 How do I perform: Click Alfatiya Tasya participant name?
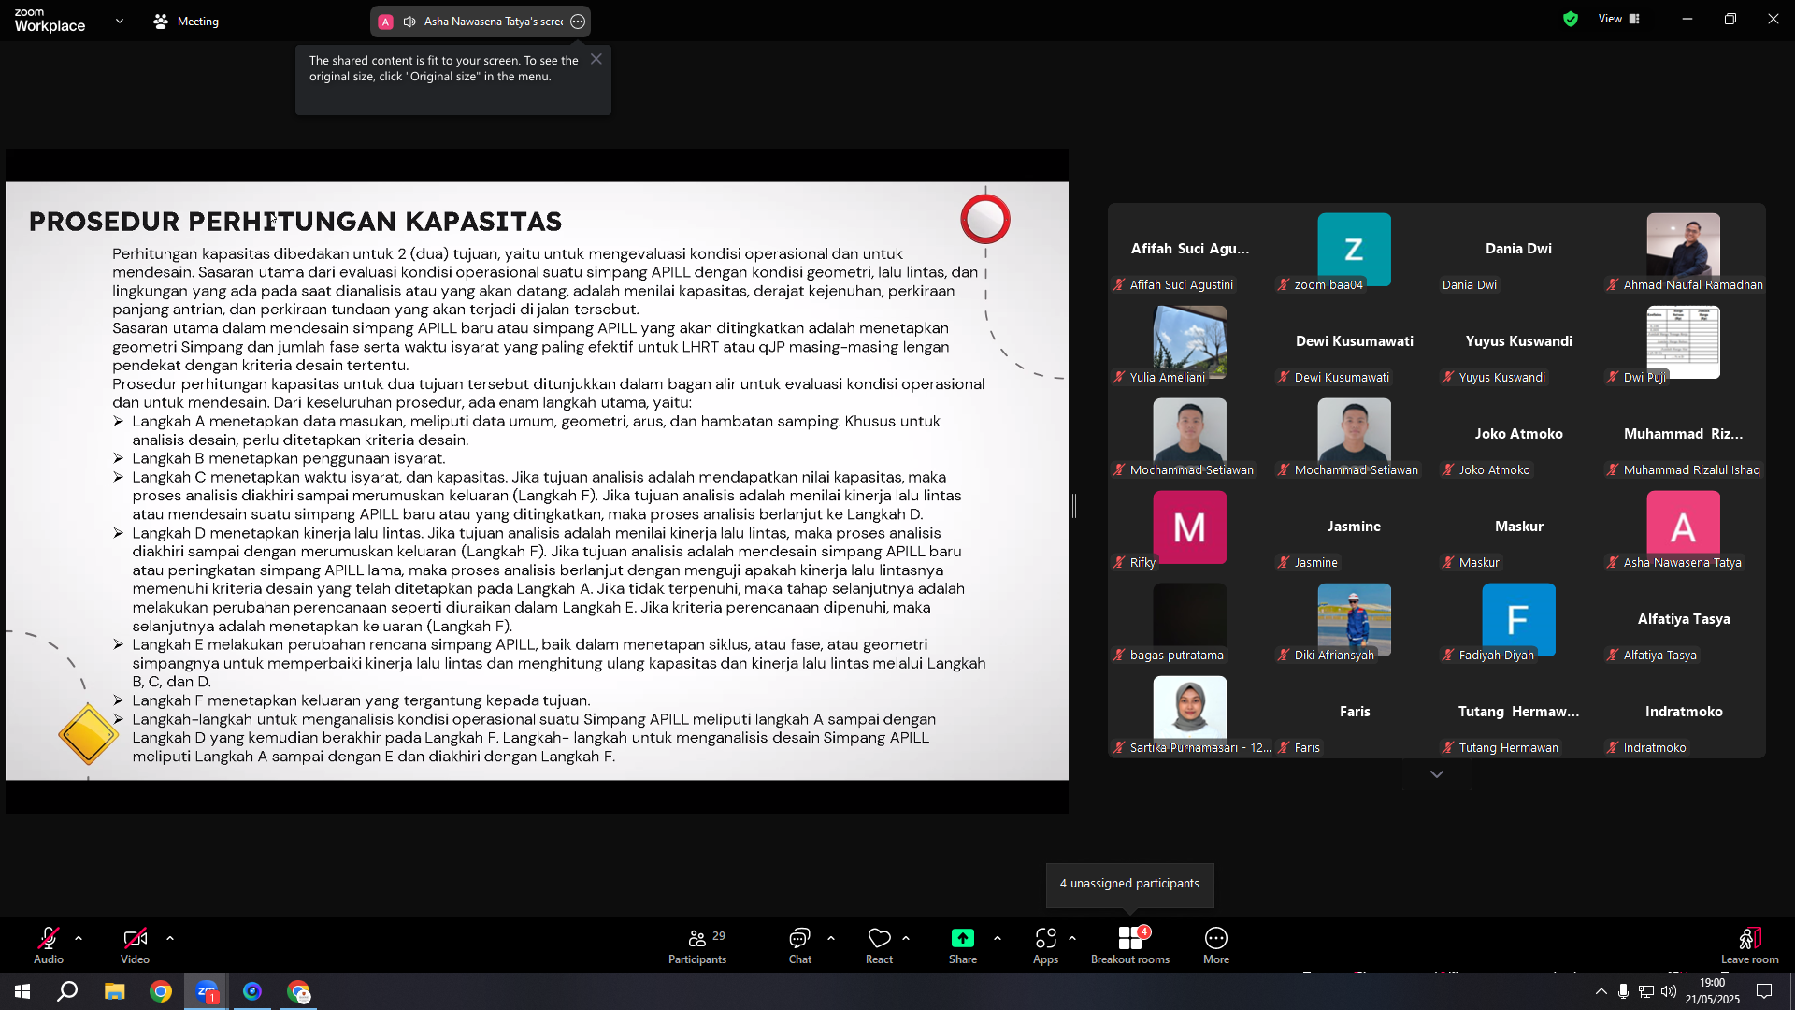[1684, 619]
